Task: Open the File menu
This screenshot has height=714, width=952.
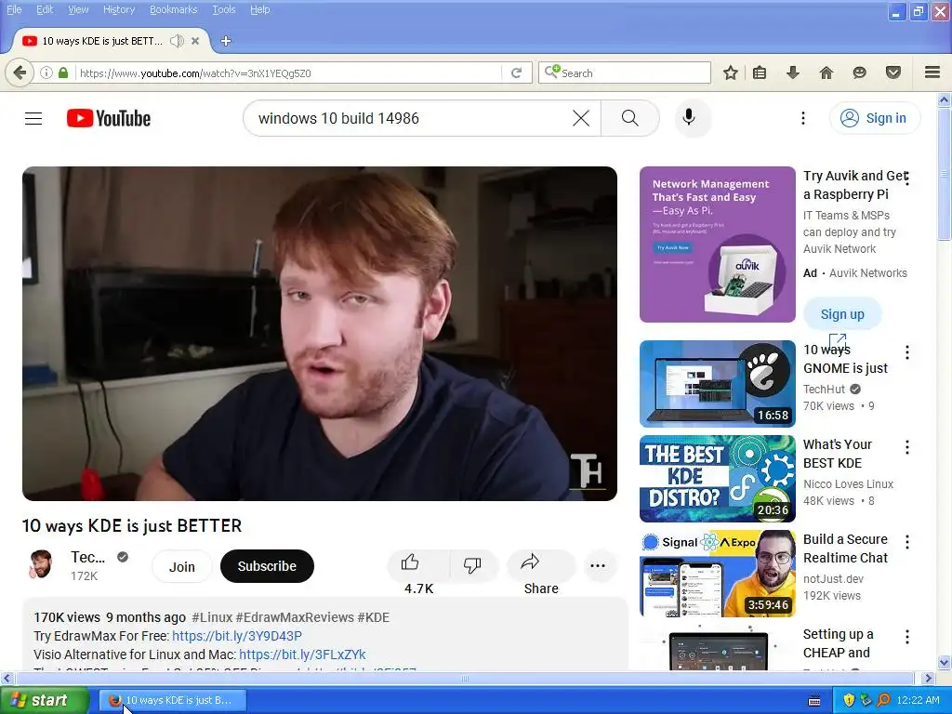Action: [14, 9]
